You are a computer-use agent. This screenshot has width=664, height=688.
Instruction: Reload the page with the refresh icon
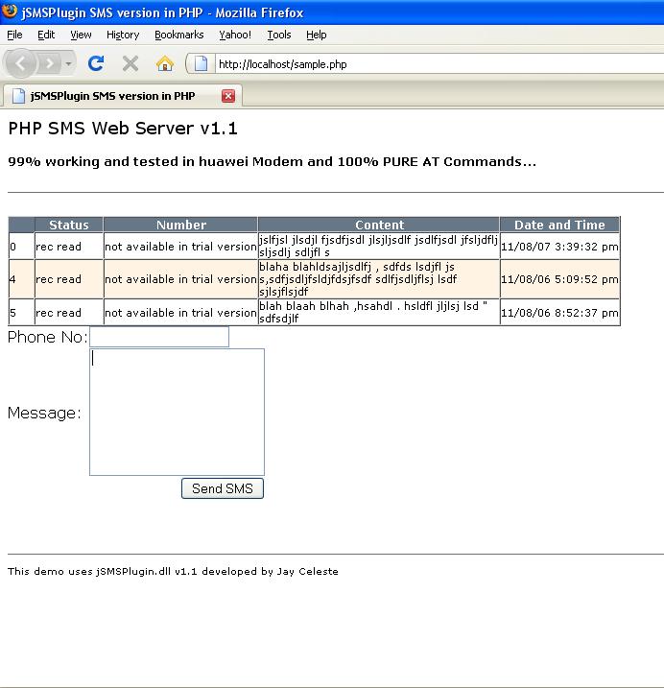coord(96,64)
